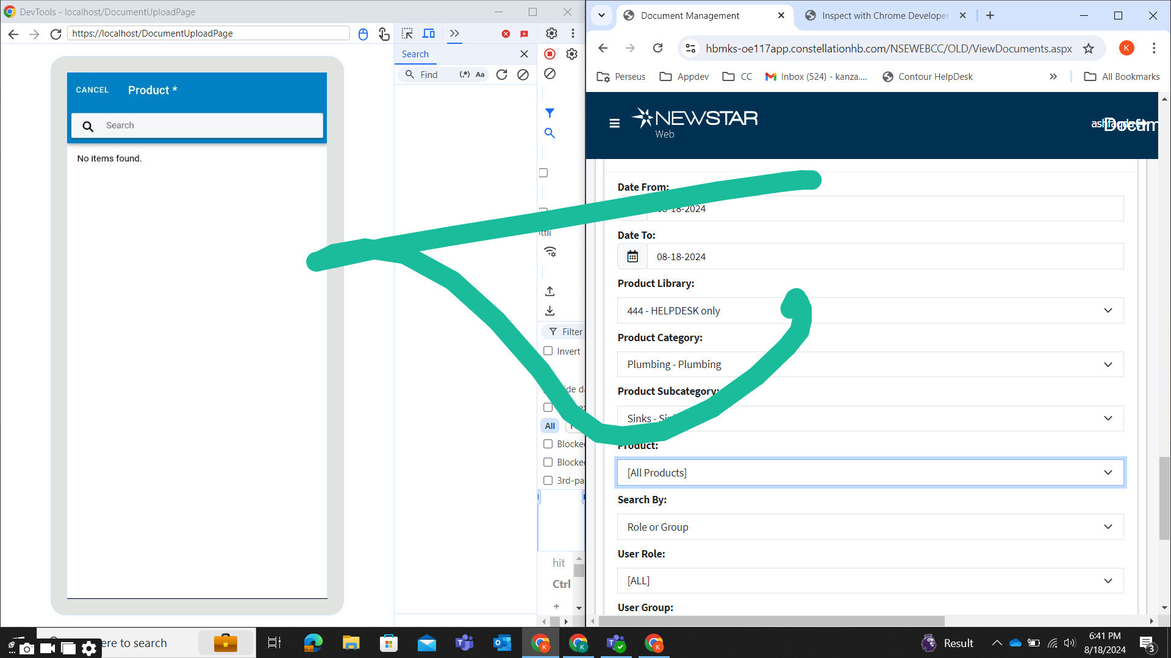The height and width of the screenshot is (658, 1171).
Task: Click the export HAR download icon
Action: pos(550,311)
